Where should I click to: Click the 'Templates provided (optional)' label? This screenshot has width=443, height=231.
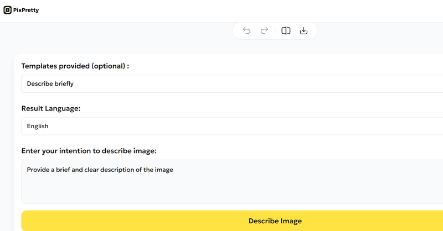click(75, 66)
